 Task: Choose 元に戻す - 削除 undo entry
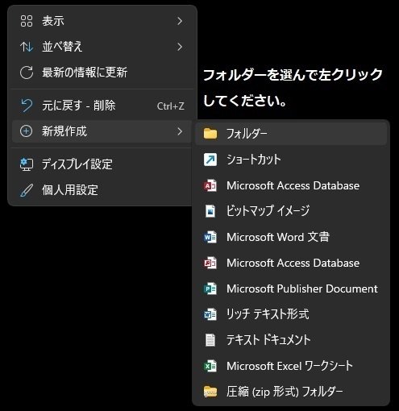(x=102, y=106)
